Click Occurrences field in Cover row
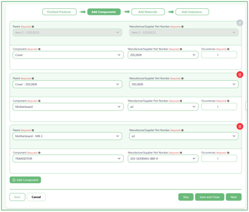Viewport: 249px width, 212px height. click(219, 55)
